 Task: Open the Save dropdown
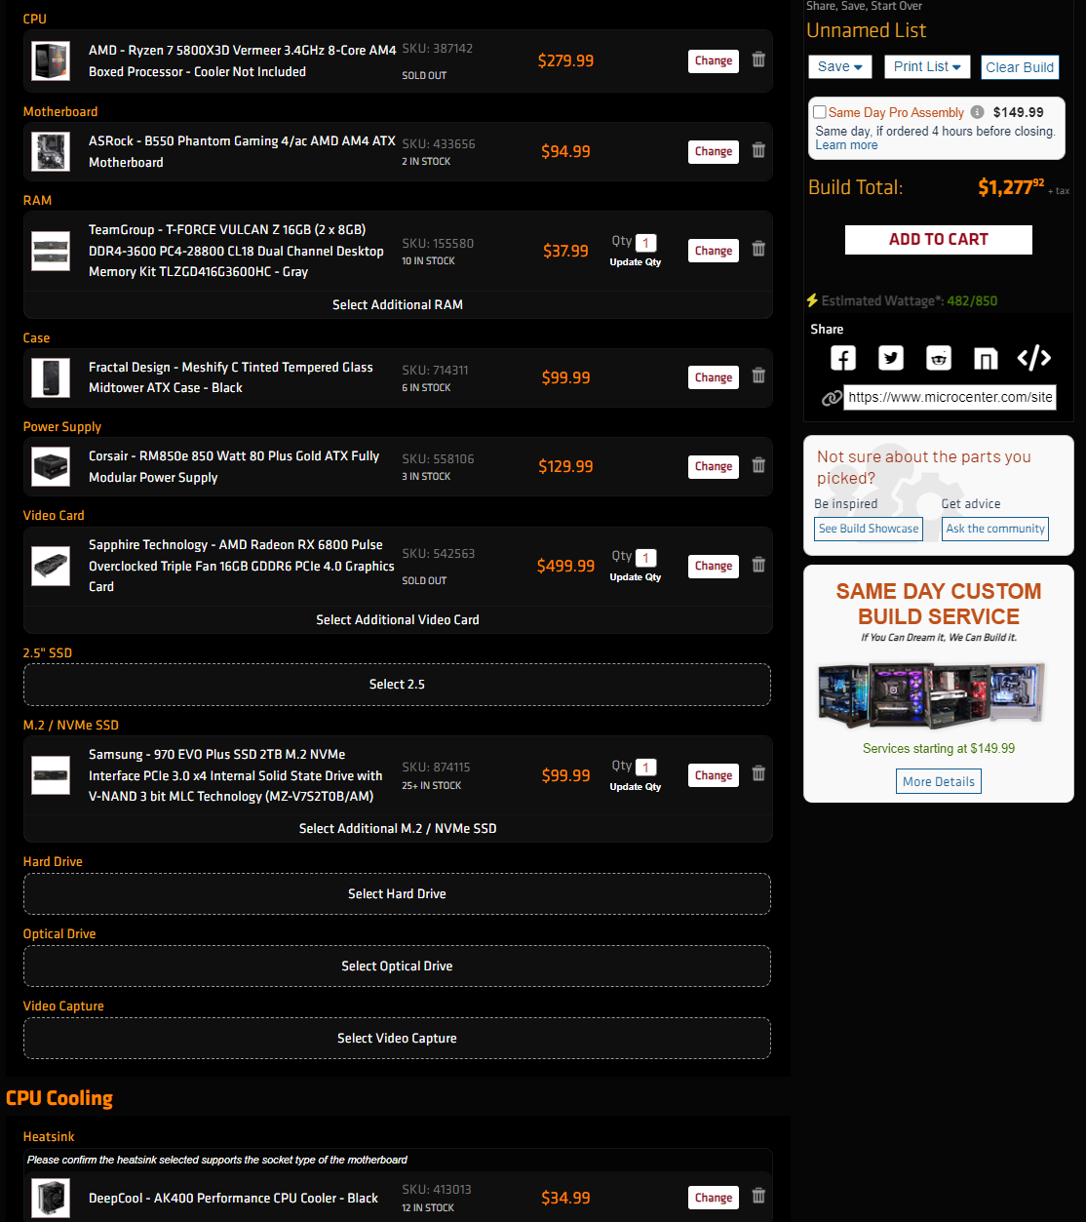pyautogui.click(x=839, y=67)
